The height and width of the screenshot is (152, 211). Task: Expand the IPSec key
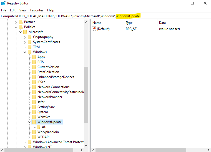(29, 82)
